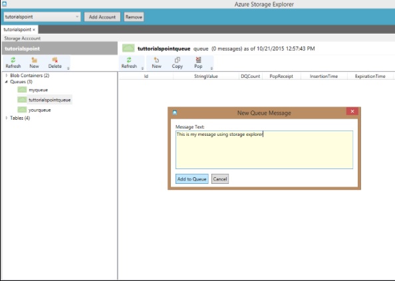395x281 pixels.
Task: Select Queues (3) label
Action: click(21, 82)
